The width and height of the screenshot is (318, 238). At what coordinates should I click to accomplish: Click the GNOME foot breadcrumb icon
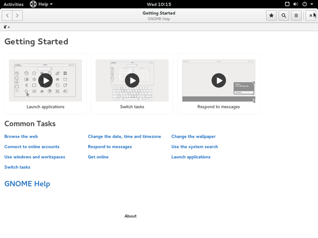pos(5,27)
